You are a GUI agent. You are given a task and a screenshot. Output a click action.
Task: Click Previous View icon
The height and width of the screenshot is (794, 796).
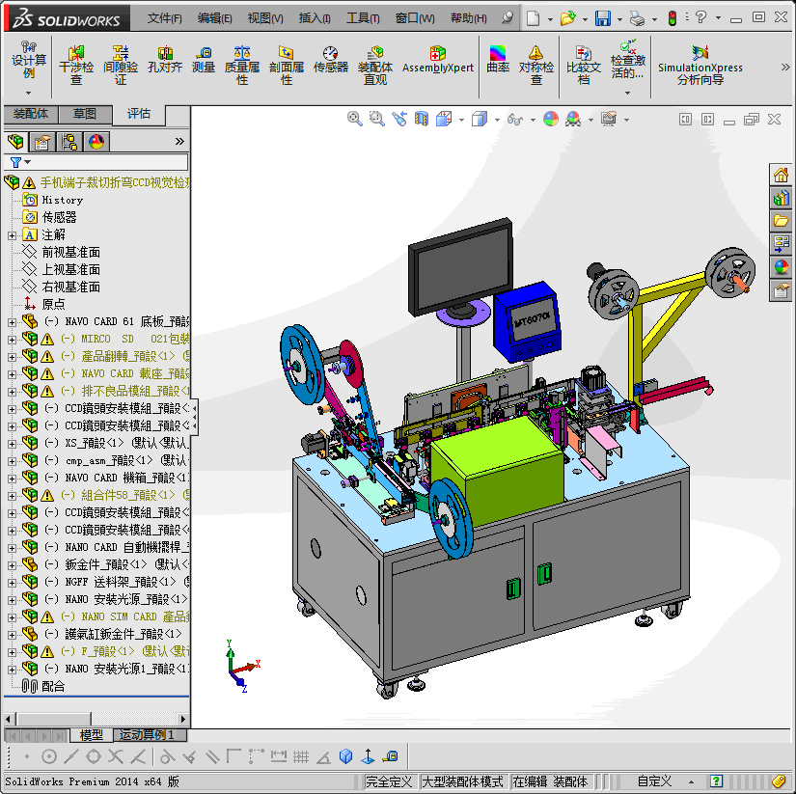(x=399, y=119)
